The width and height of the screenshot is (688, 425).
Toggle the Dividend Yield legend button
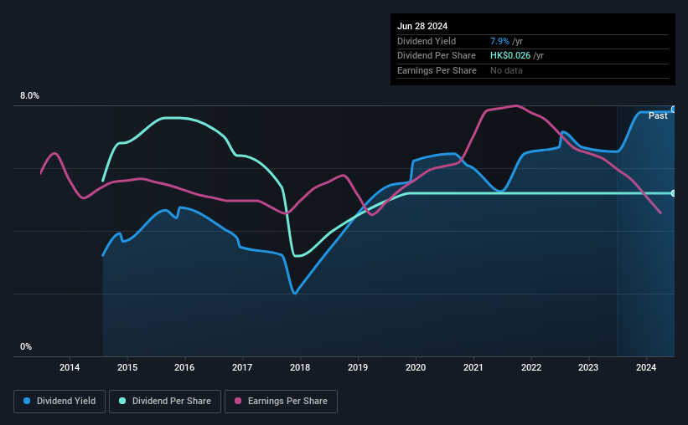pyautogui.click(x=59, y=402)
